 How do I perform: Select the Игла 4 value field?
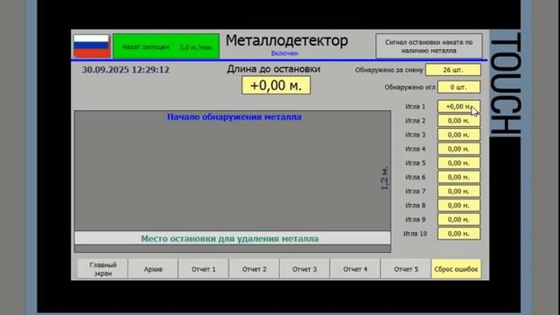458,149
